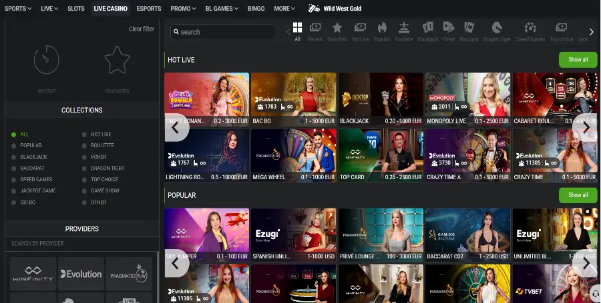
Task: Show next Hot Live games arrow
Action: (585, 128)
